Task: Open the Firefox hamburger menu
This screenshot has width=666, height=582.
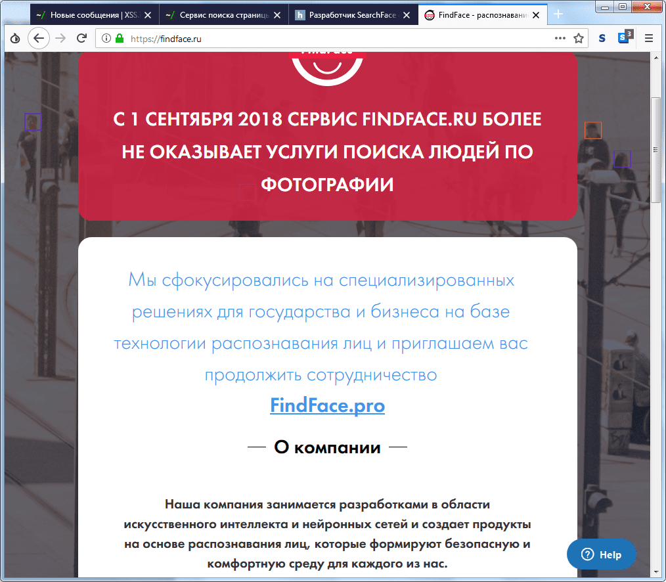Action: click(x=648, y=39)
